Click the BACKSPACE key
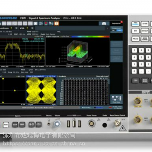This screenshot has height=152, width=152. click(145, 81)
